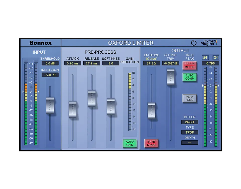Screen dimensions: 241x189
Task: Click the Input Gain +5.0 dB field
Action: (50, 75)
